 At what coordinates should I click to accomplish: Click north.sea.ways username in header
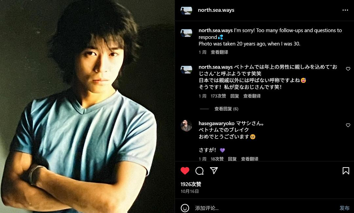(x=216, y=10)
